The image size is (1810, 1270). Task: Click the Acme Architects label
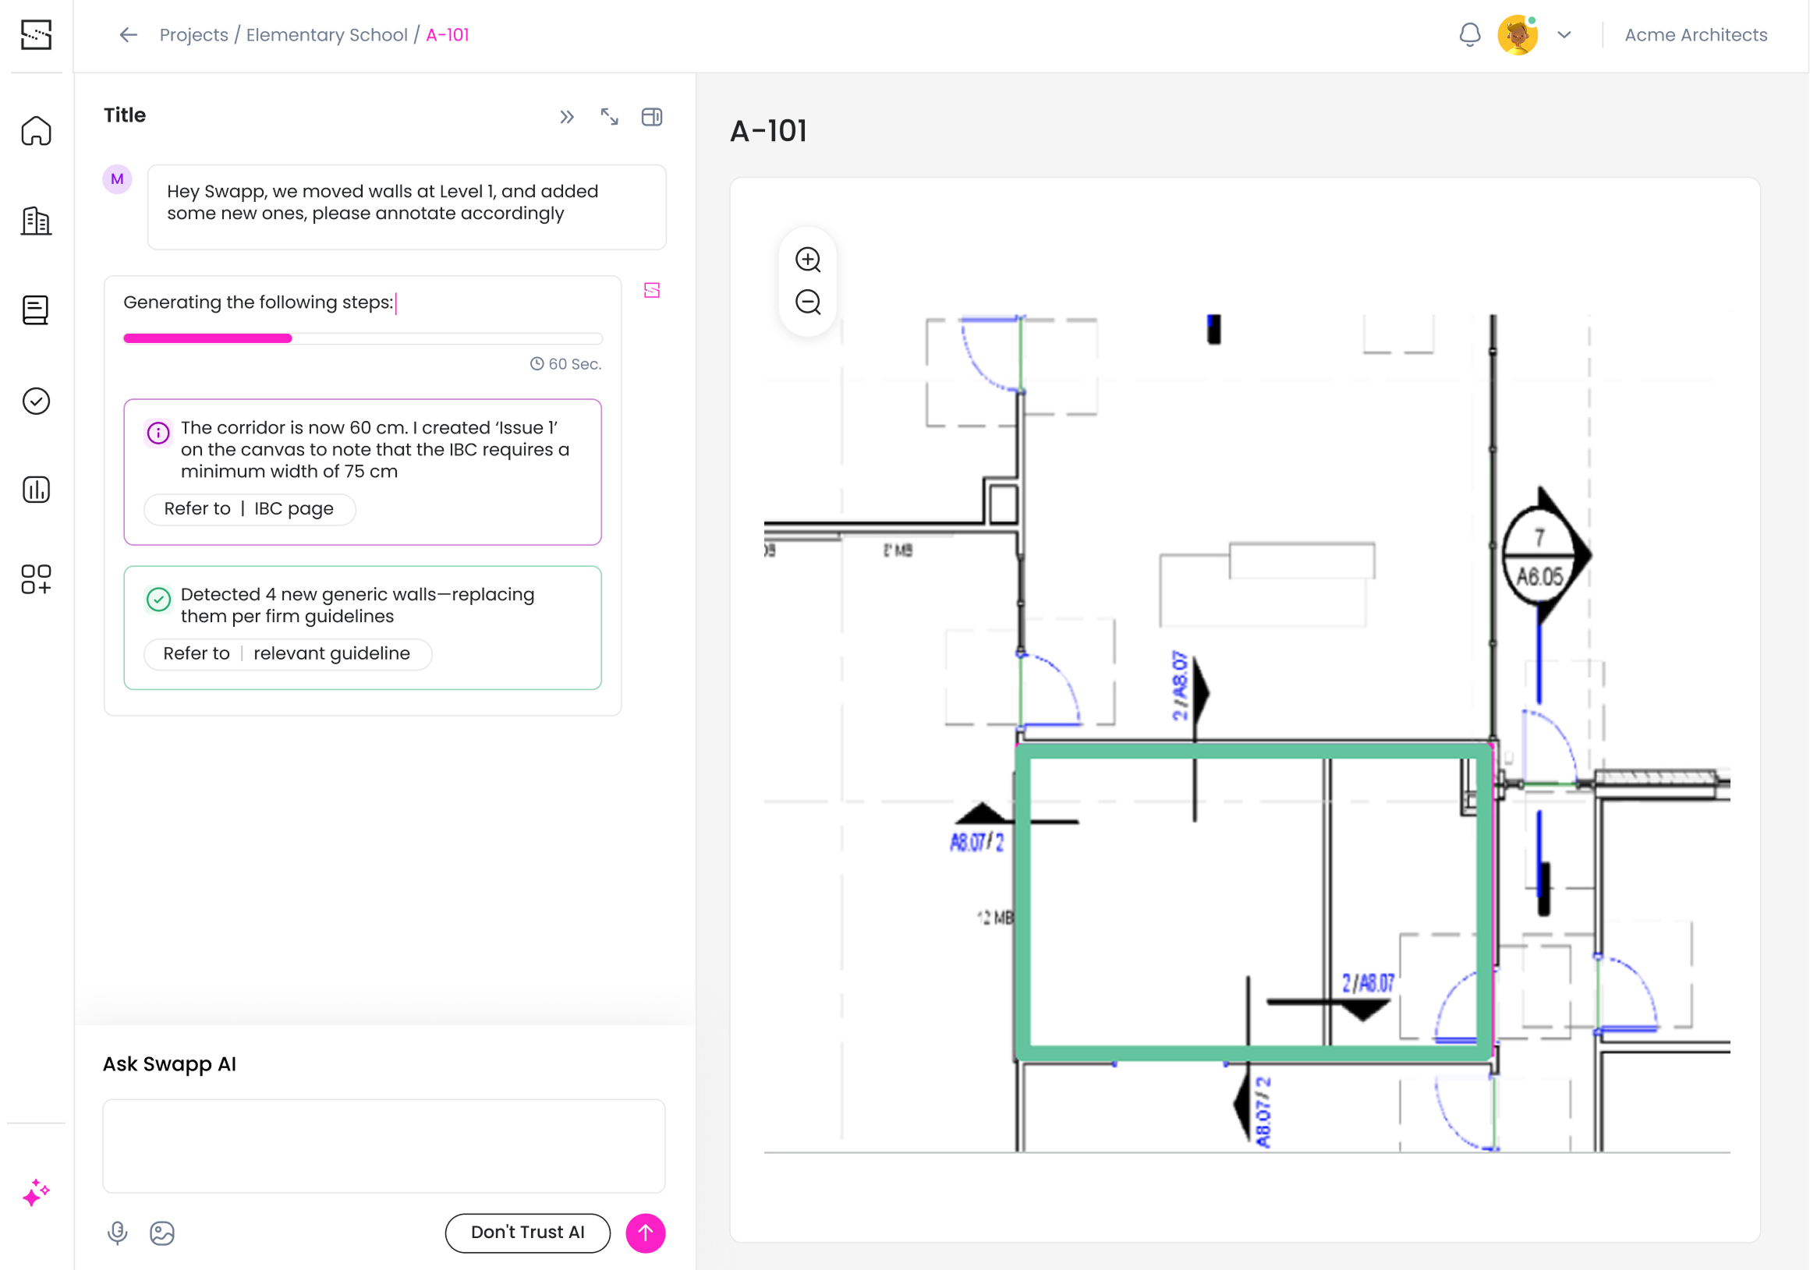point(1695,34)
